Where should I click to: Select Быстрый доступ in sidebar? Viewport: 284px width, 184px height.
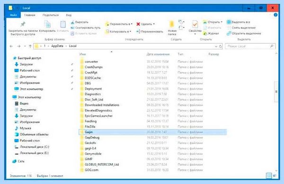[27, 58]
